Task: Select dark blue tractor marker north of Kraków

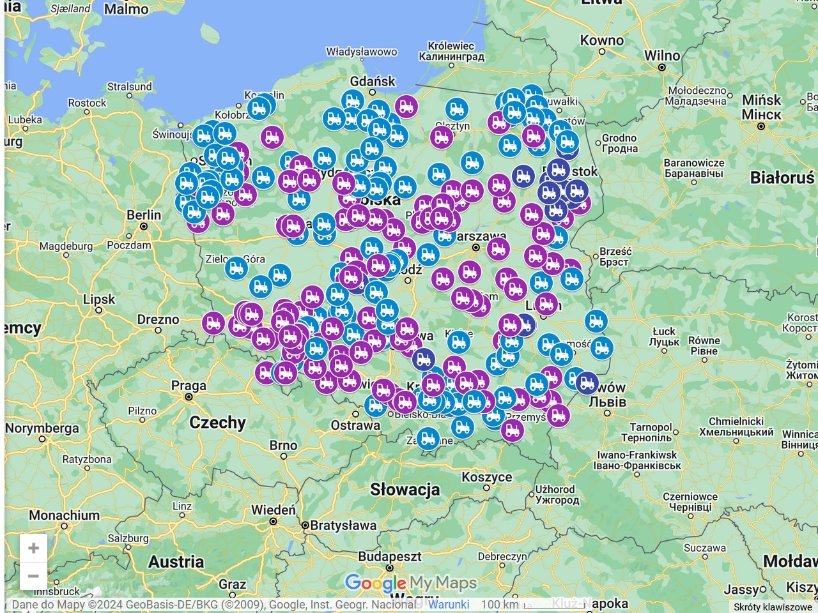Action: click(x=424, y=359)
